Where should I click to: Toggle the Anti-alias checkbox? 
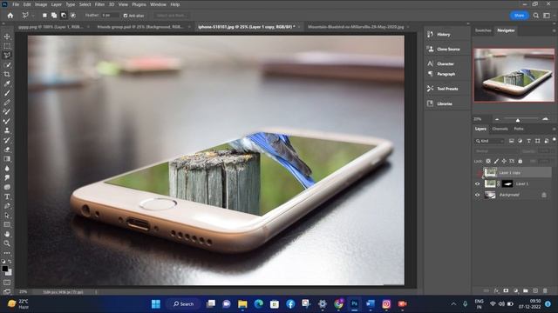click(x=126, y=16)
